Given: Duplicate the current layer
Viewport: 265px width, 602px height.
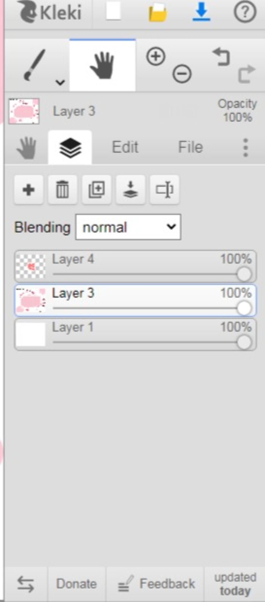Looking at the screenshot, I should pyautogui.click(x=97, y=190).
